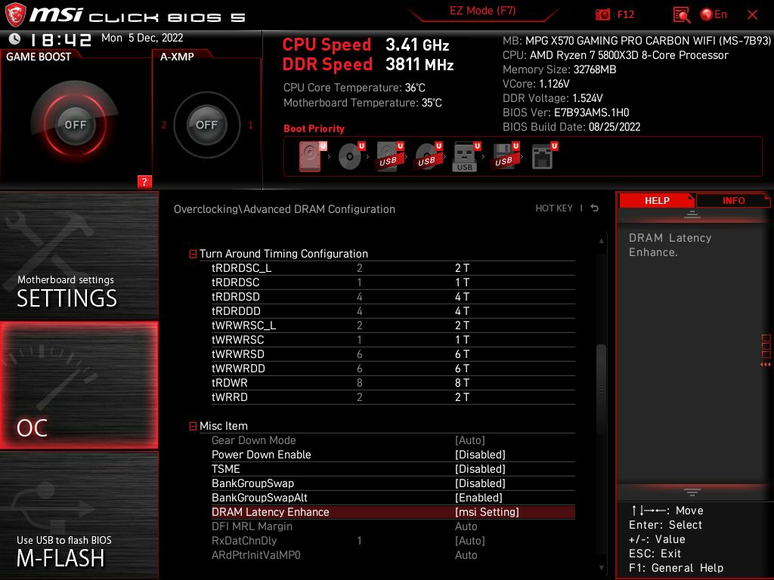Click the clock icon beside the time

(x=14, y=39)
